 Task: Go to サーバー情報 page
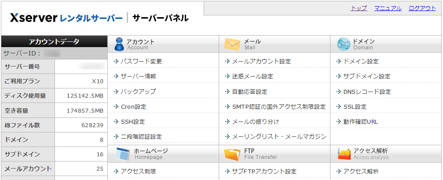(138, 76)
